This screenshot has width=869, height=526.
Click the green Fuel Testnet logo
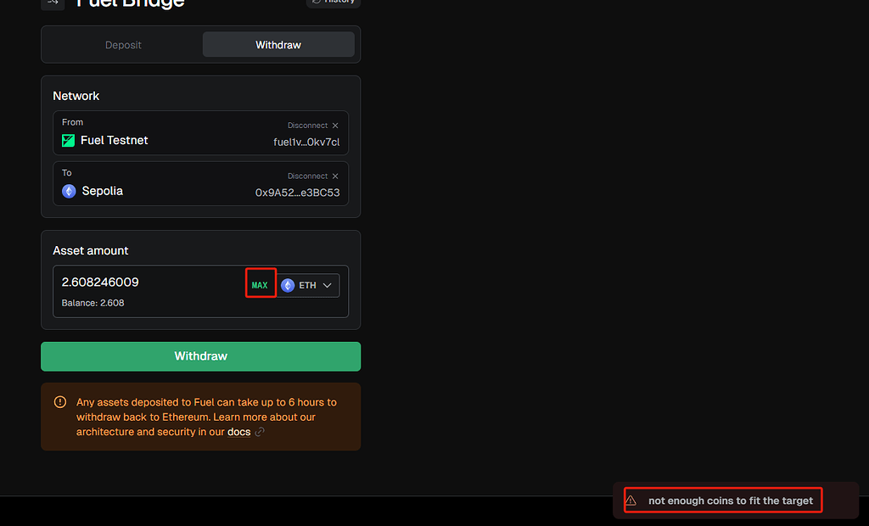click(68, 141)
